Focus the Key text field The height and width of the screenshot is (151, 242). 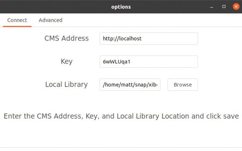(x=149, y=62)
